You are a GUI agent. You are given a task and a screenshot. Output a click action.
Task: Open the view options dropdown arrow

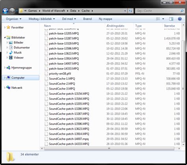click(x=163, y=19)
